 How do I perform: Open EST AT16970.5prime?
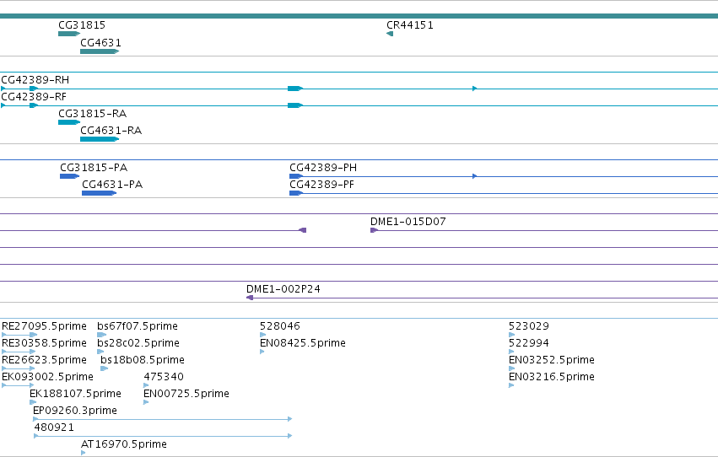click(124, 444)
